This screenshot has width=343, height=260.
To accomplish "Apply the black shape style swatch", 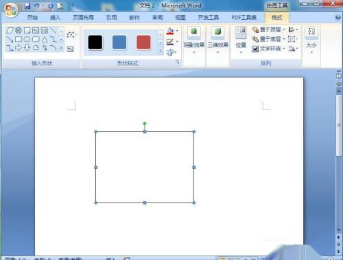I will click(95, 42).
